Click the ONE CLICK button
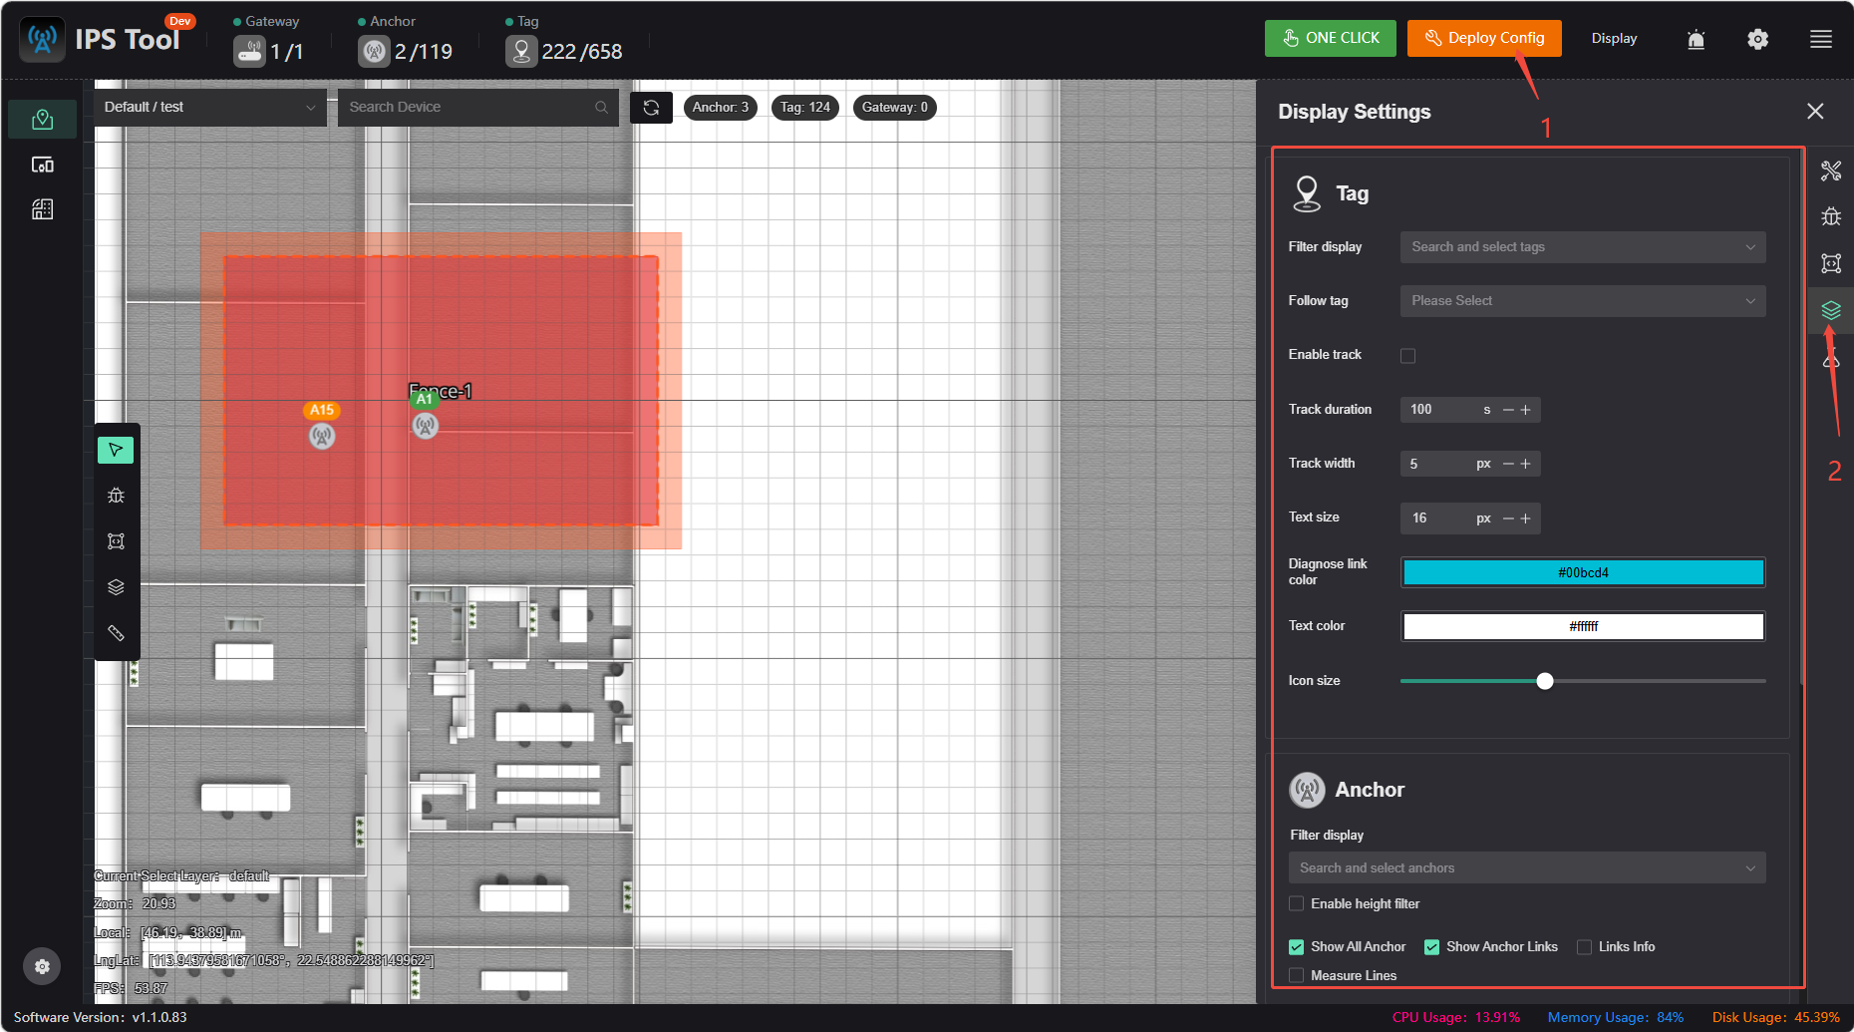Viewport: 1854px width, 1032px height. point(1331,39)
